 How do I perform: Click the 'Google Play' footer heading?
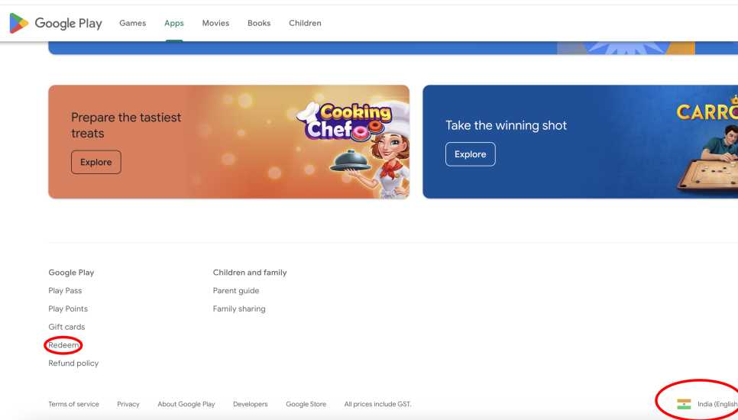(x=71, y=273)
